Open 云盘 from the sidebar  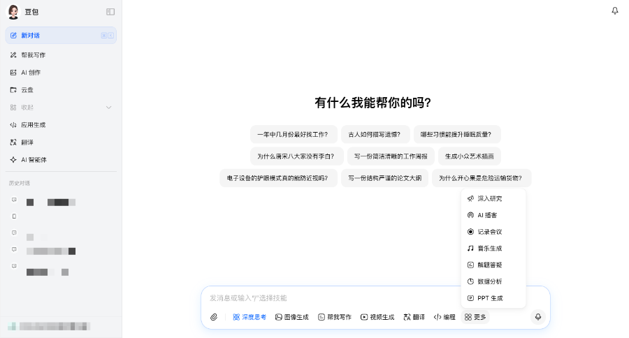(x=27, y=90)
